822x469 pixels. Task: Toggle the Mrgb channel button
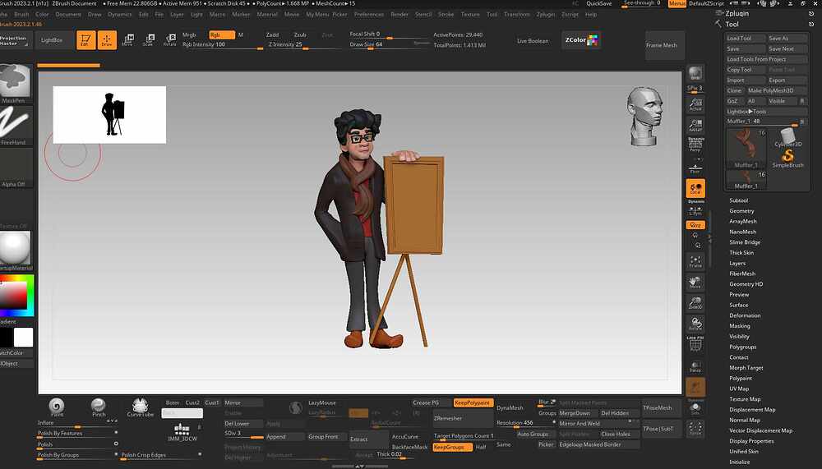(189, 34)
